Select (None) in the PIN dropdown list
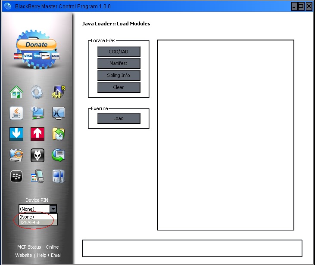Viewport: 315px width, 265px height. pyautogui.click(x=38, y=217)
